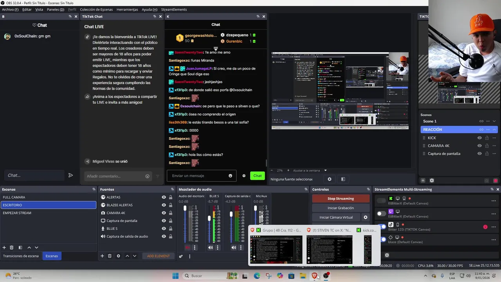Open scene filters icon in the Escenas toolbar
The image size is (501, 282).
pos(20,248)
